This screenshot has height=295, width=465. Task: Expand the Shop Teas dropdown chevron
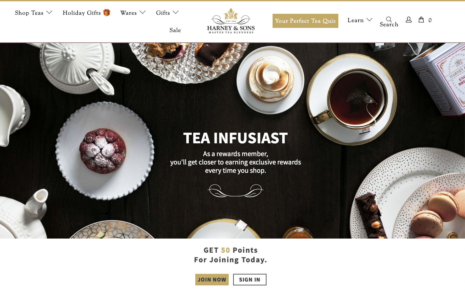click(49, 13)
